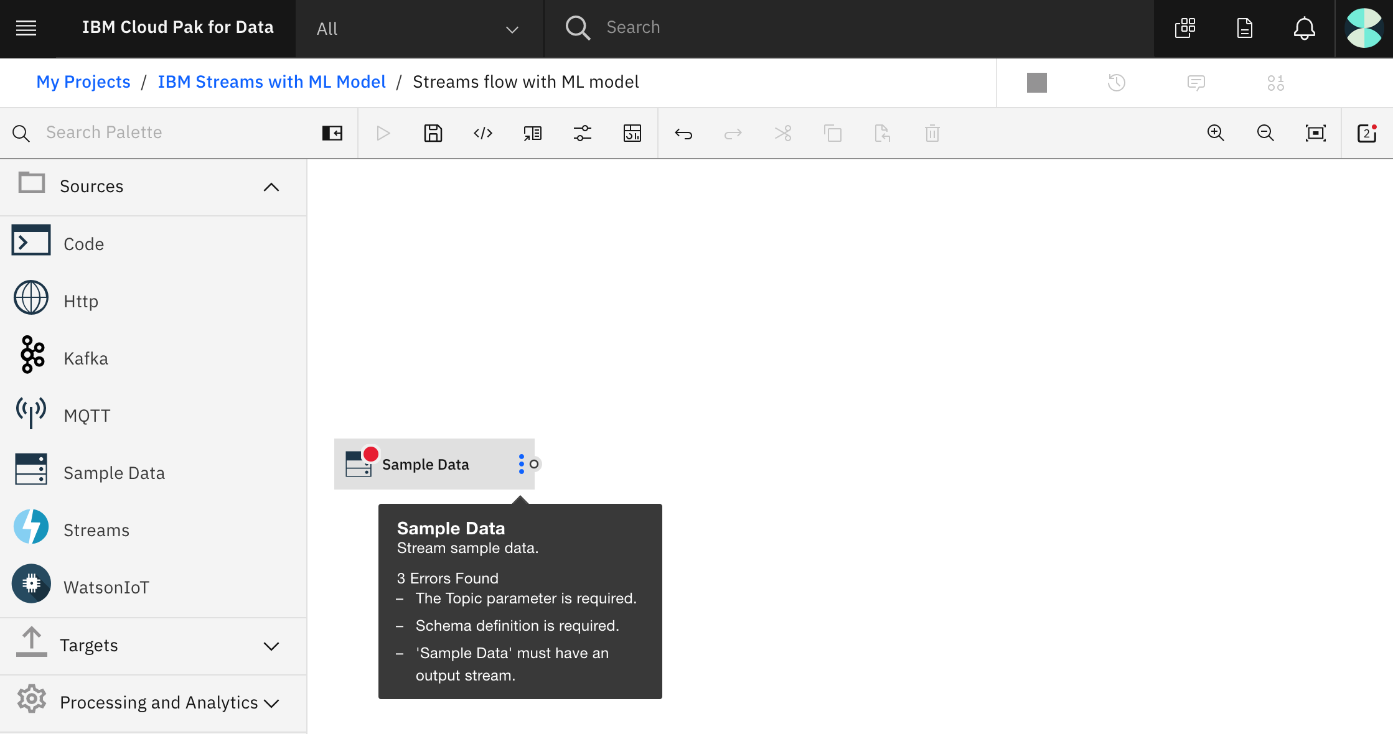Click the flow settings sliders icon
The image size is (1393, 734).
tap(583, 133)
